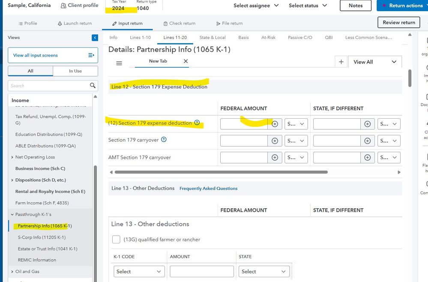Image resolution: width=428 pixels, height=282 pixels.
Task: Close the New Tab with X
Action: [186, 61]
